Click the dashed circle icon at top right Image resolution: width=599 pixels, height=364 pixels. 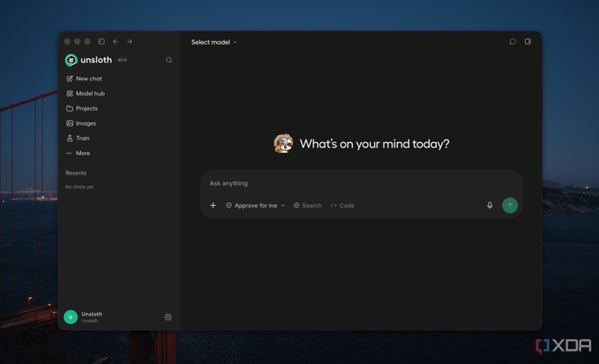pos(512,41)
